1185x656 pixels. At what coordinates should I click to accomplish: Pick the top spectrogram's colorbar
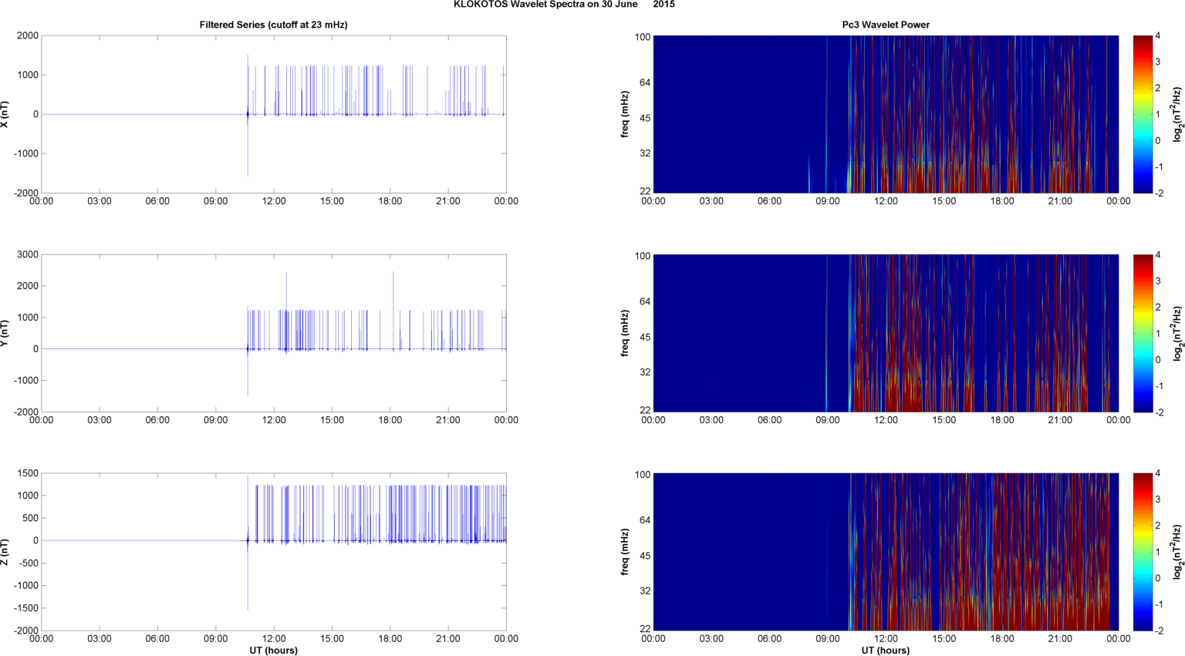tap(1142, 114)
